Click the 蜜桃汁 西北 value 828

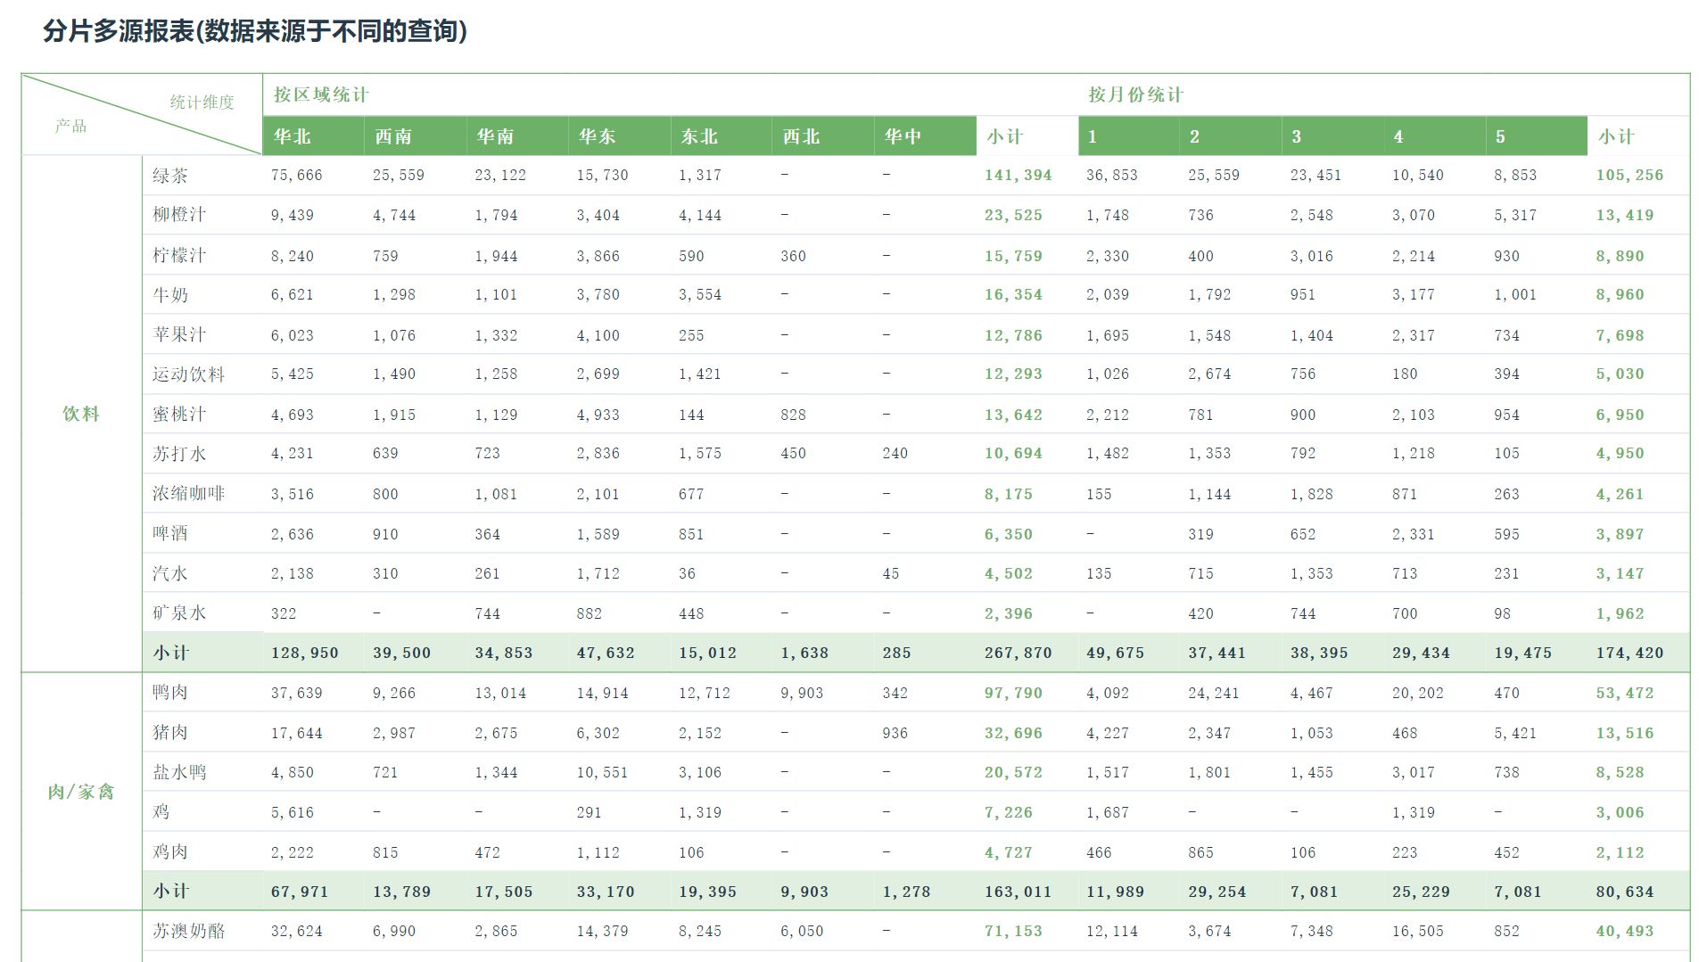tap(793, 415)
